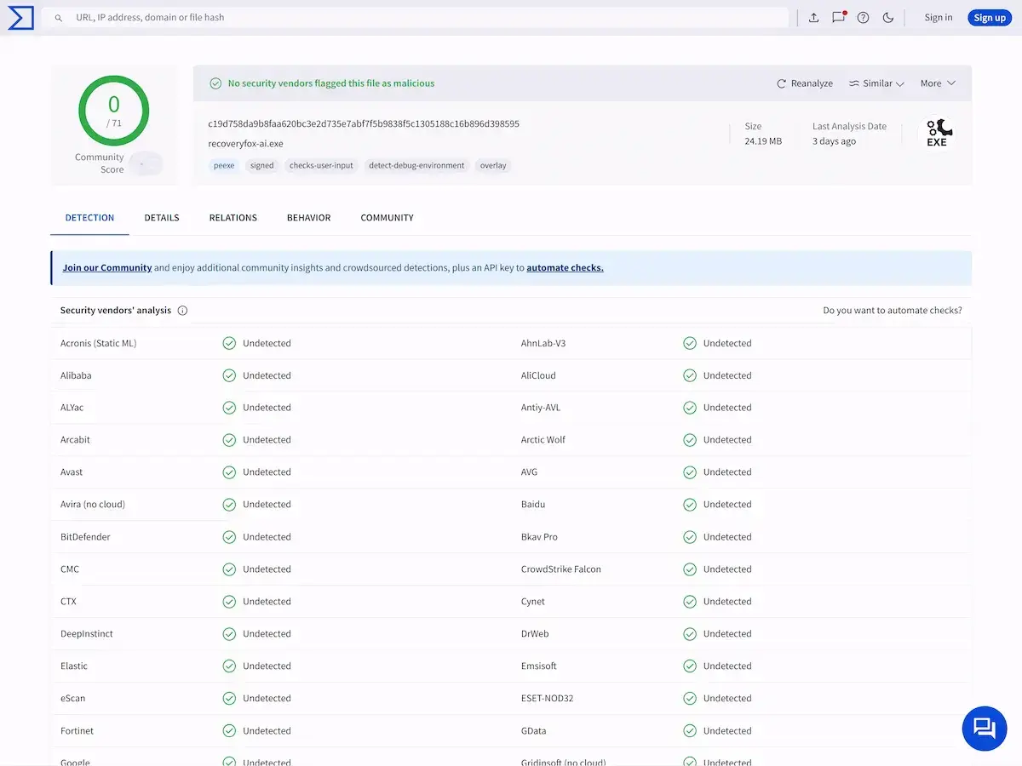Click the signed tag
This screenshot has height=766, width=1022.
coord(262,165)
